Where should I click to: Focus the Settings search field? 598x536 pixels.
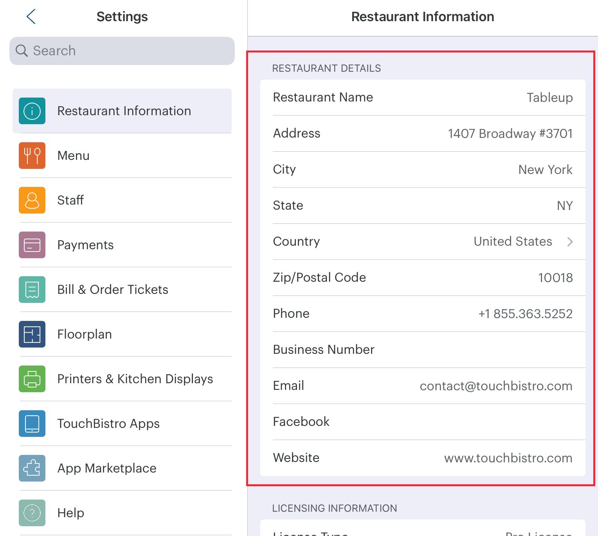click(x=122, y=51)
